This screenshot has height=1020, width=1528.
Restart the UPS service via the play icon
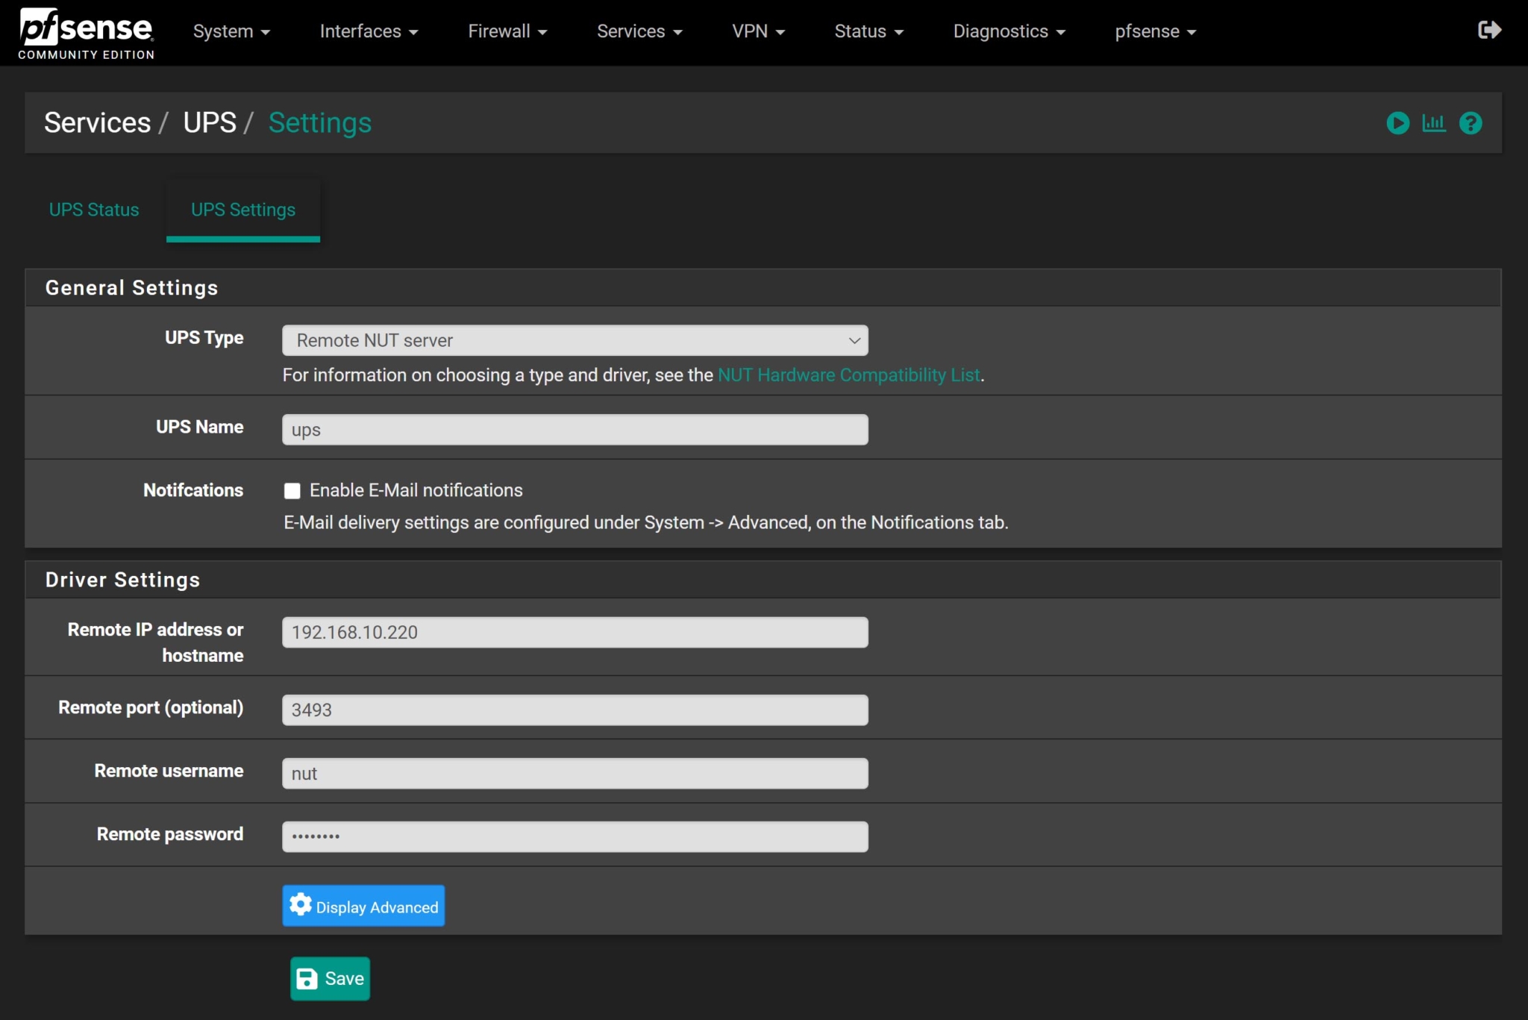[x=1397, y=122]
